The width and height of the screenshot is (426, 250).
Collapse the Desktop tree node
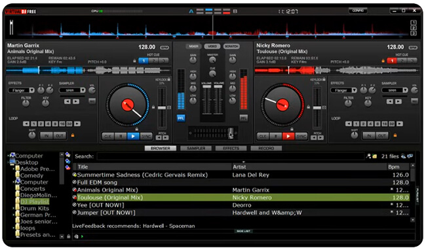point(8,162)
